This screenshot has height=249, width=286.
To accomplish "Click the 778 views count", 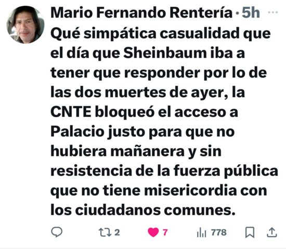I will tap(219, 232).
